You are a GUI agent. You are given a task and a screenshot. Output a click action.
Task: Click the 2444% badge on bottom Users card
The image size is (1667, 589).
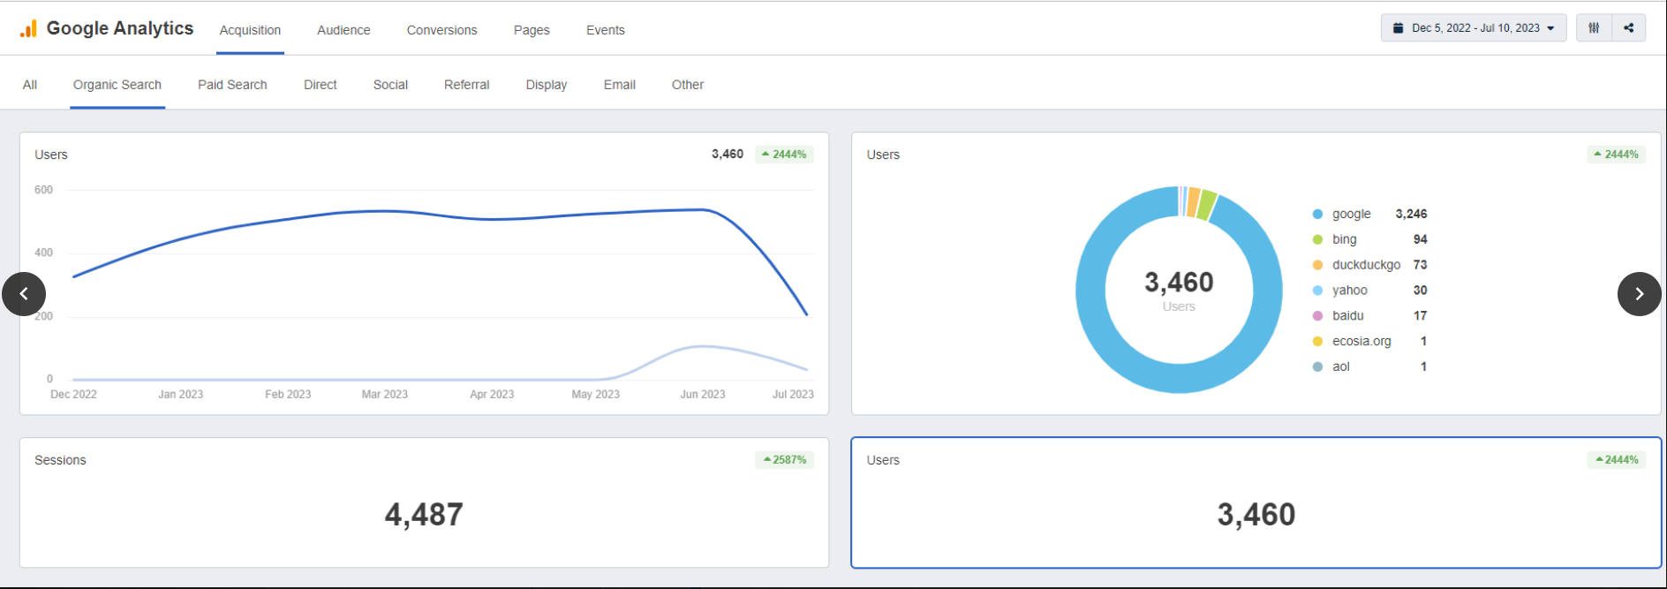(1616, 460)
